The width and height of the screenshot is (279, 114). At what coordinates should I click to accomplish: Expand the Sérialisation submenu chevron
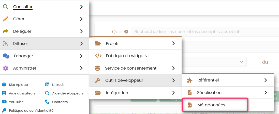tap(266, 92)
